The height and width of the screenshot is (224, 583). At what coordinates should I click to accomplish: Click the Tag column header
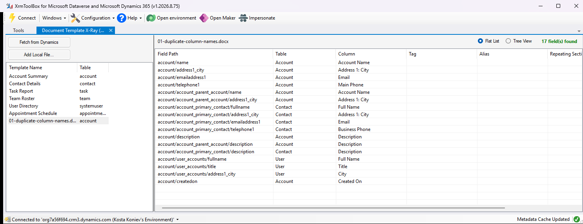point(442,54)
